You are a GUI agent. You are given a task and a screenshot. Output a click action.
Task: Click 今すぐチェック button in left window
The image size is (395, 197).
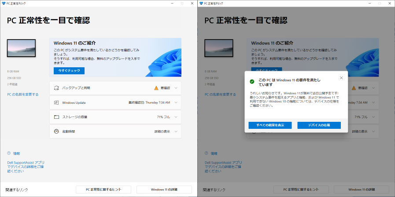69,71
